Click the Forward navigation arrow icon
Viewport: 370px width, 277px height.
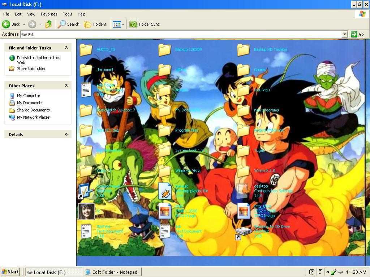[x=32, y=24]
